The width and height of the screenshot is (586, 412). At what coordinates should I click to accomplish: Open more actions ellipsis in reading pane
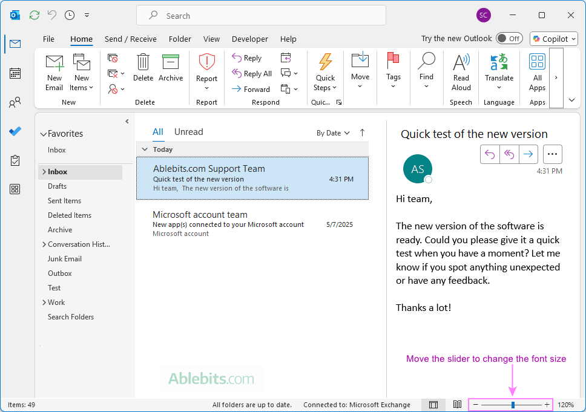pyautogui.click(x=552, y=154)
